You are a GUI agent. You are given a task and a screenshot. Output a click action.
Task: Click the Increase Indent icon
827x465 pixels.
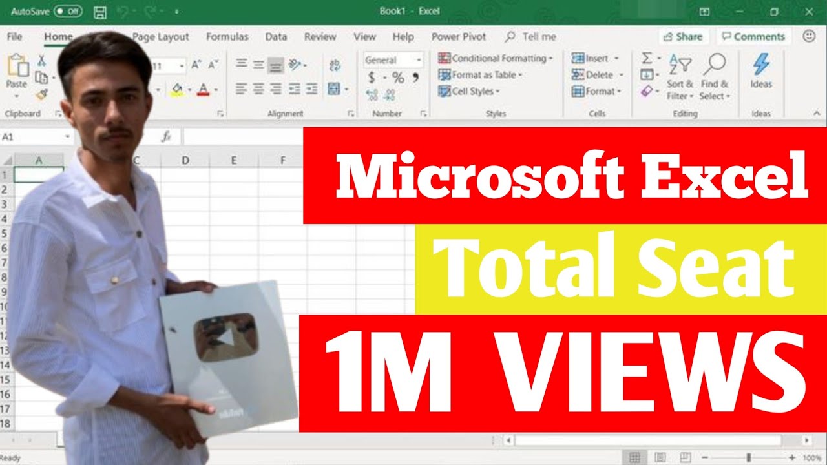pos(311,89)
